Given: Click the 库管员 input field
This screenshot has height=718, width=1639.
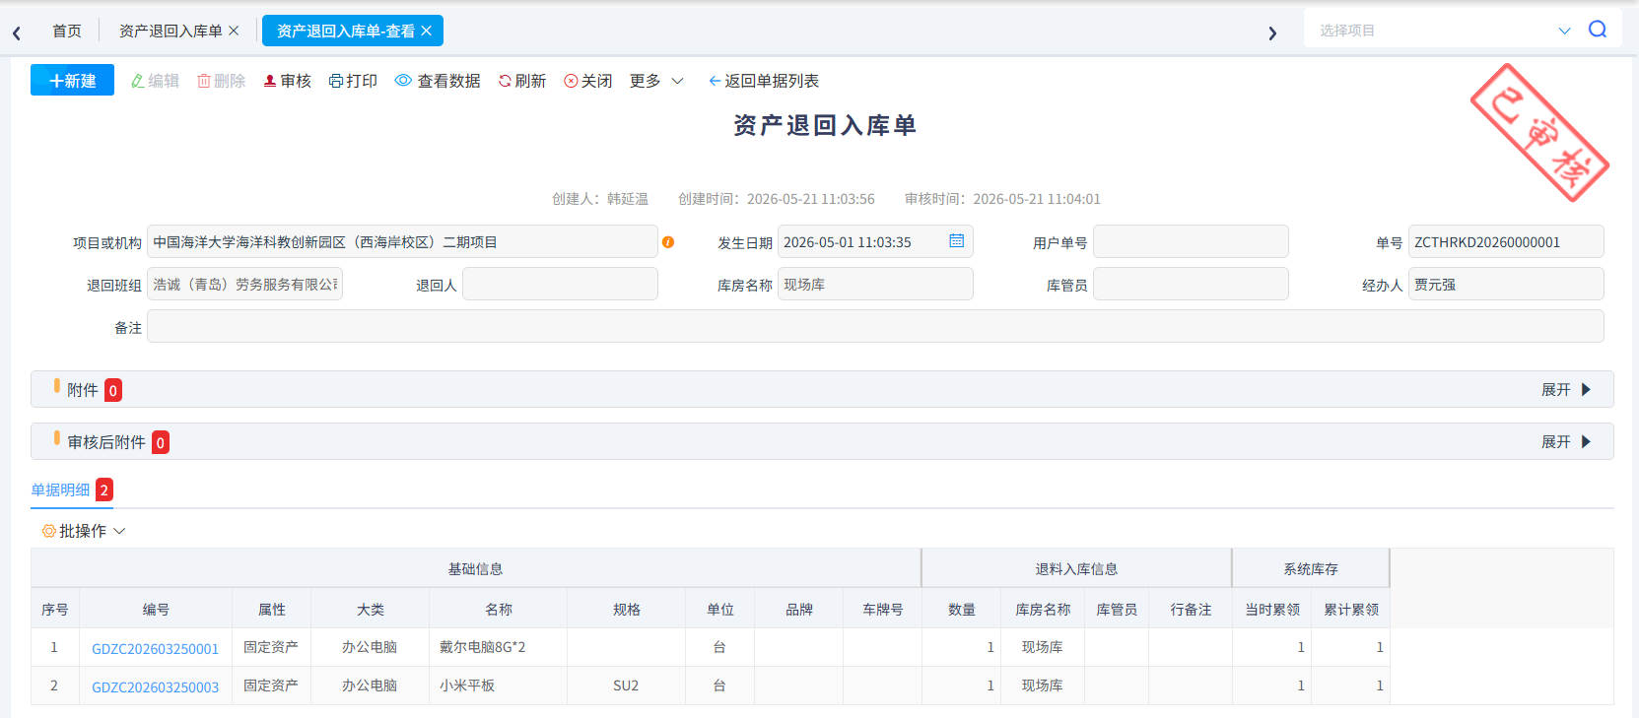Looking at the screenshot, I should pyautogui.click(x=1191, y=284).
